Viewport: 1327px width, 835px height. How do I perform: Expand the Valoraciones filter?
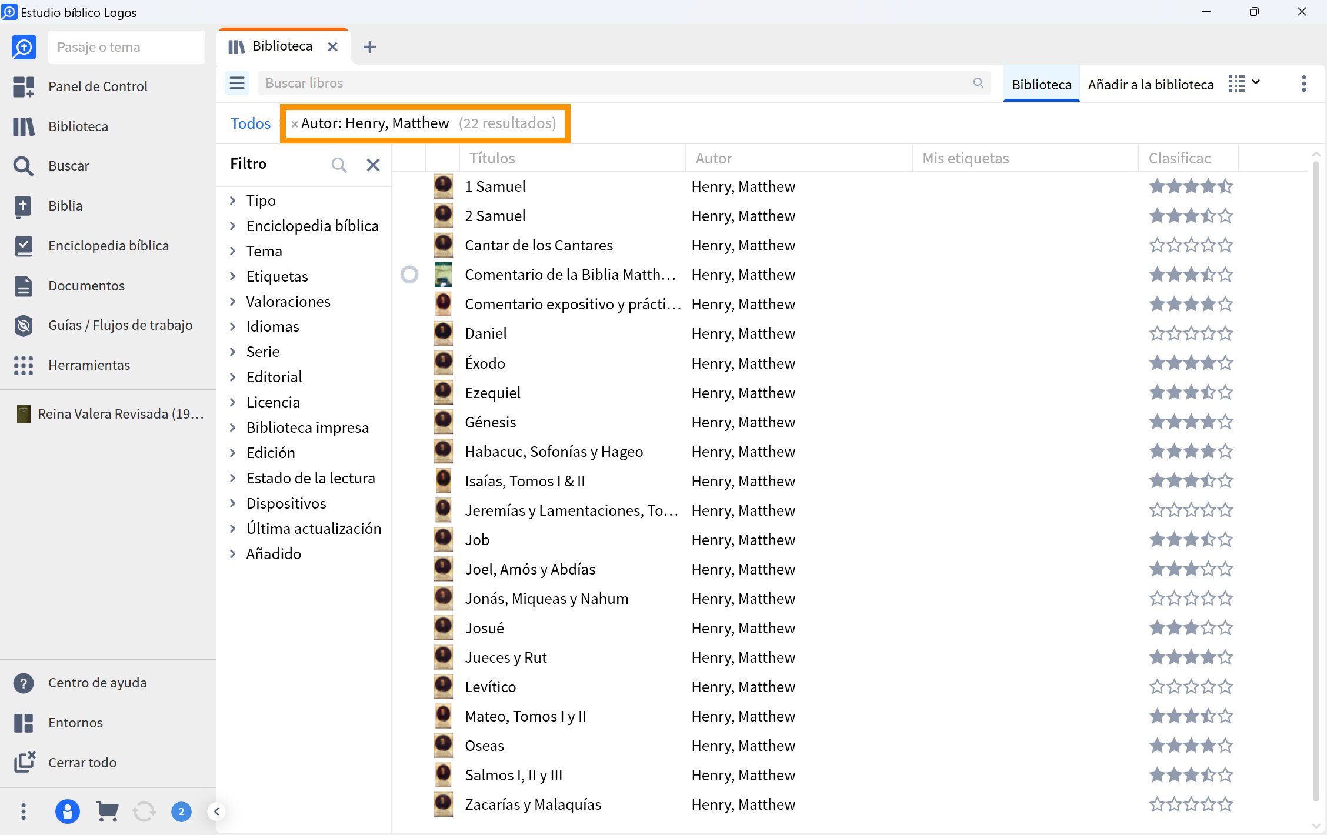click(x=232, y=302)
